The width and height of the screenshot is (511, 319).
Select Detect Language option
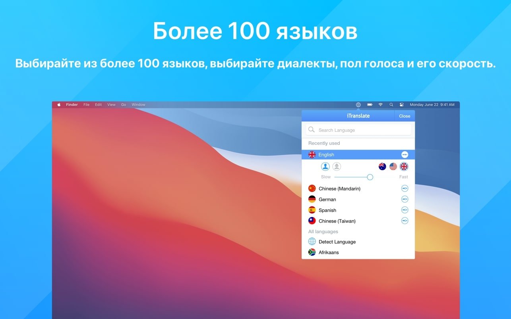pos(337,242)
